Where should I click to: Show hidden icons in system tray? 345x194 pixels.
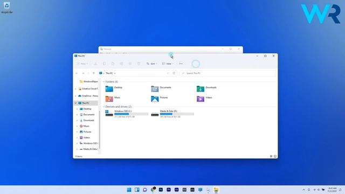pos(304,190)
